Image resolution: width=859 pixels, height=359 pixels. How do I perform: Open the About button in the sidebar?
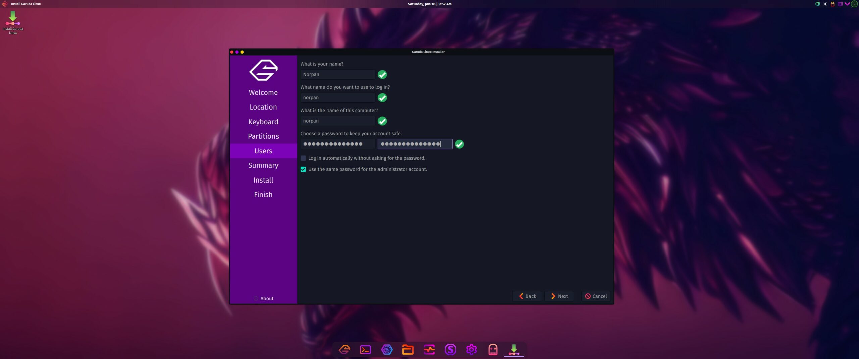coord(263,298)
